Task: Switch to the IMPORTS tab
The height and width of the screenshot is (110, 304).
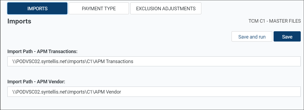Action: pos(37,8)
